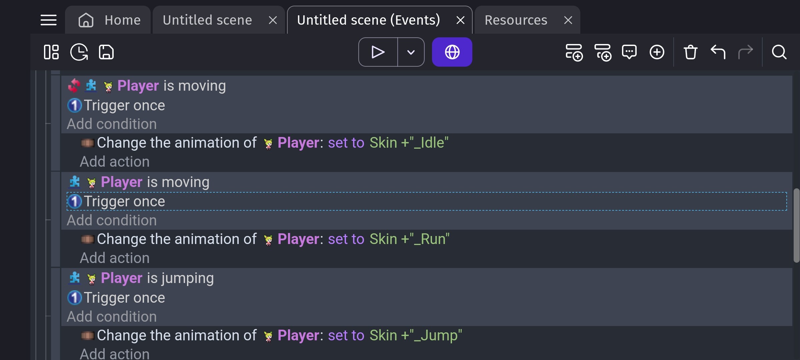Undo the last change
Image resolution: width=800 pixels, height=360 pixels.
pyautogui.click(x=718, y=52)
